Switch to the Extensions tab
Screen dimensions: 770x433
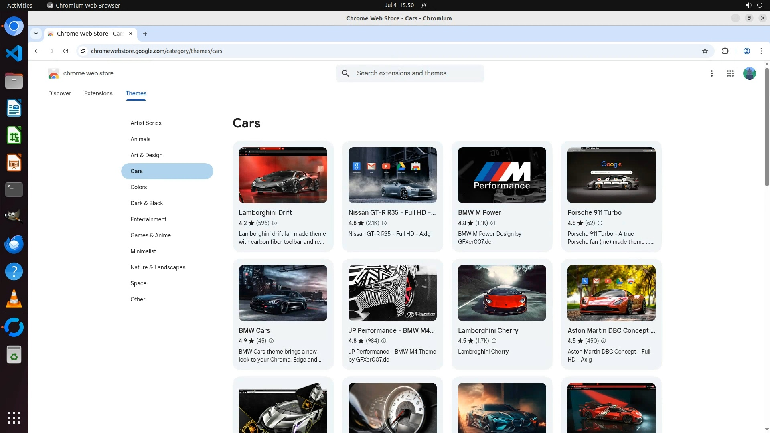[x=98, y=93]
